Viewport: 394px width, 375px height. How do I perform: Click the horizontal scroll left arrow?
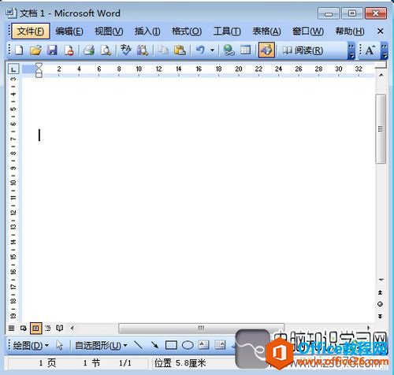point(72,328)
